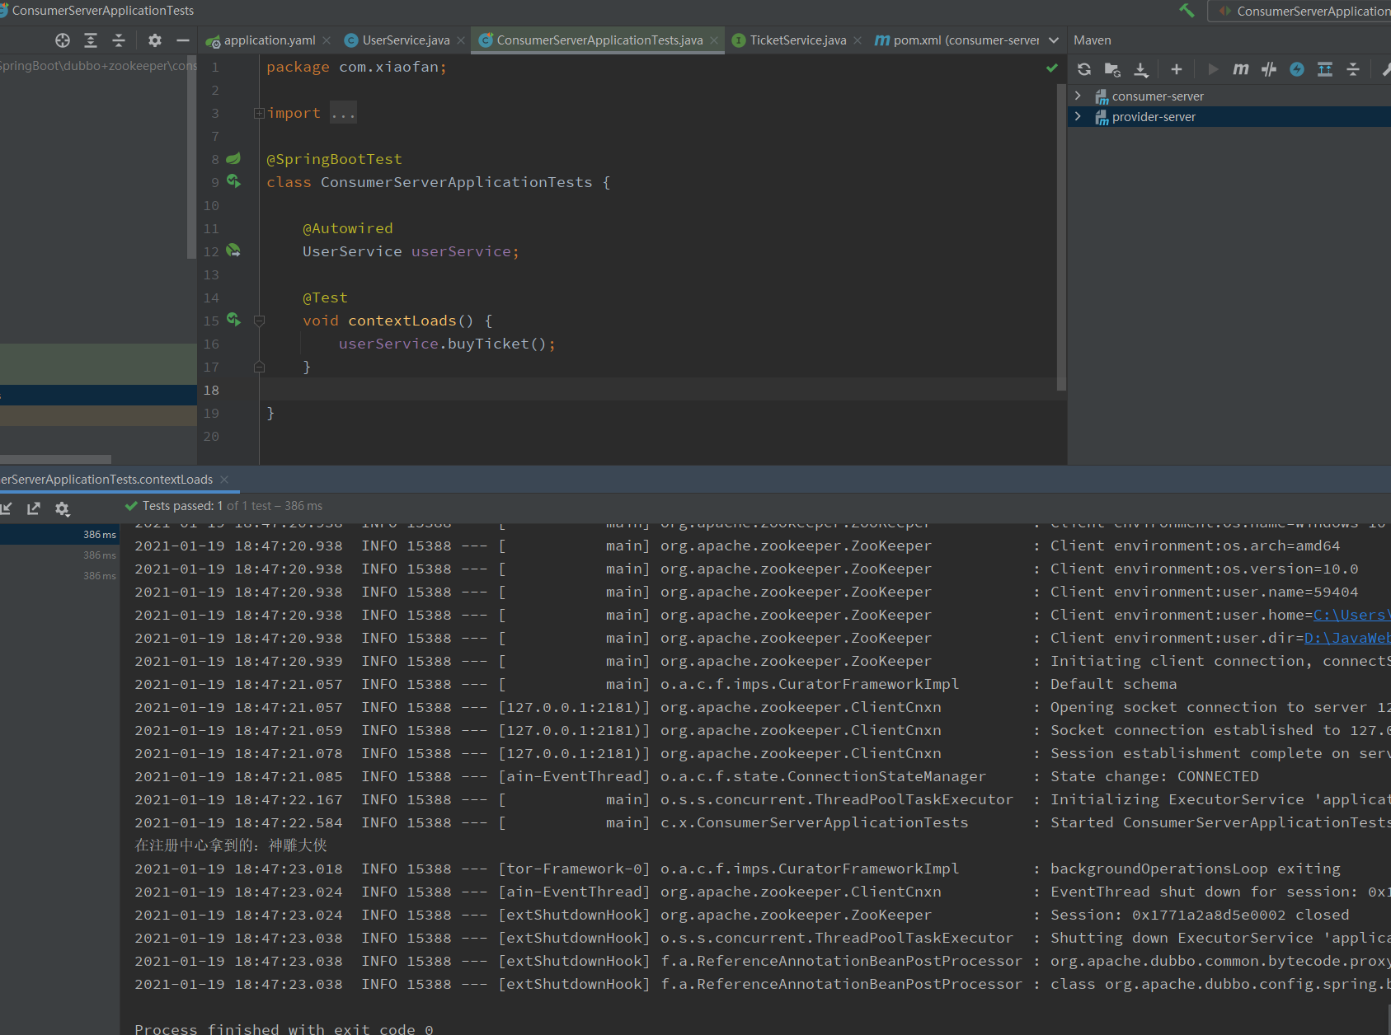The image size is (1391, 1035).
Task: Click Generate Sources and Update Folders icon
Action: [1112, 69]
